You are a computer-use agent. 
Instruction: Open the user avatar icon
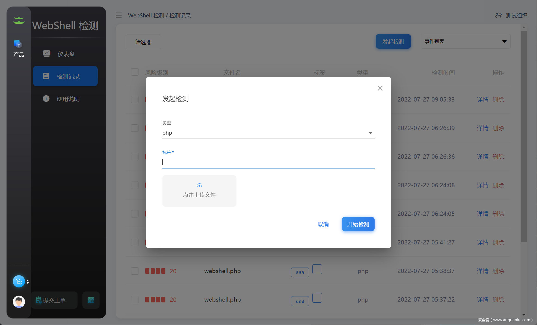click(x=19, y=302)
